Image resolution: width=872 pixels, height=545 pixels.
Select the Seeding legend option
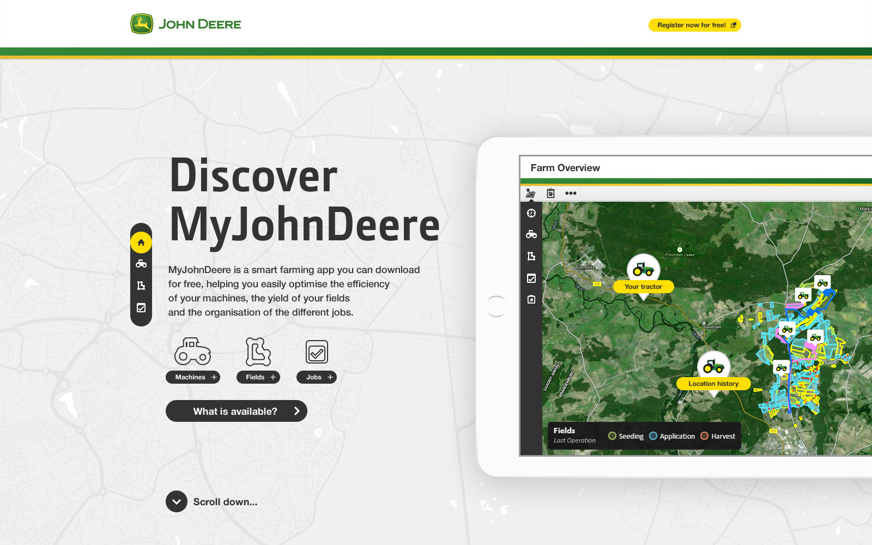point(626,436)
